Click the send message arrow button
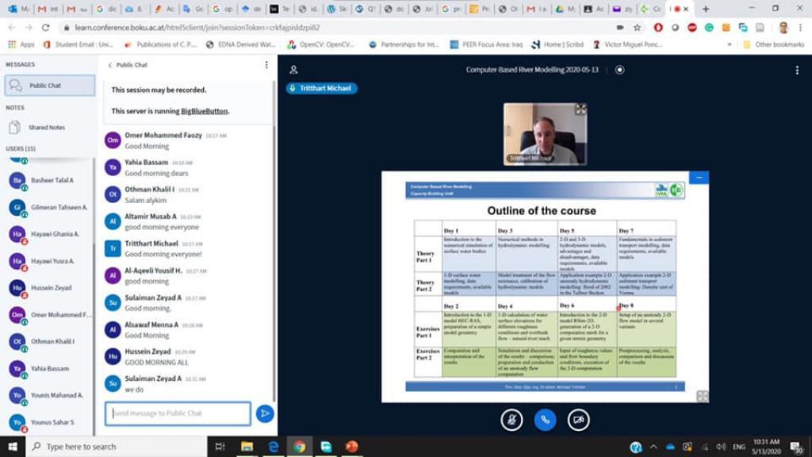The height and width of the screenshot is (457, 812). point(265,413)
